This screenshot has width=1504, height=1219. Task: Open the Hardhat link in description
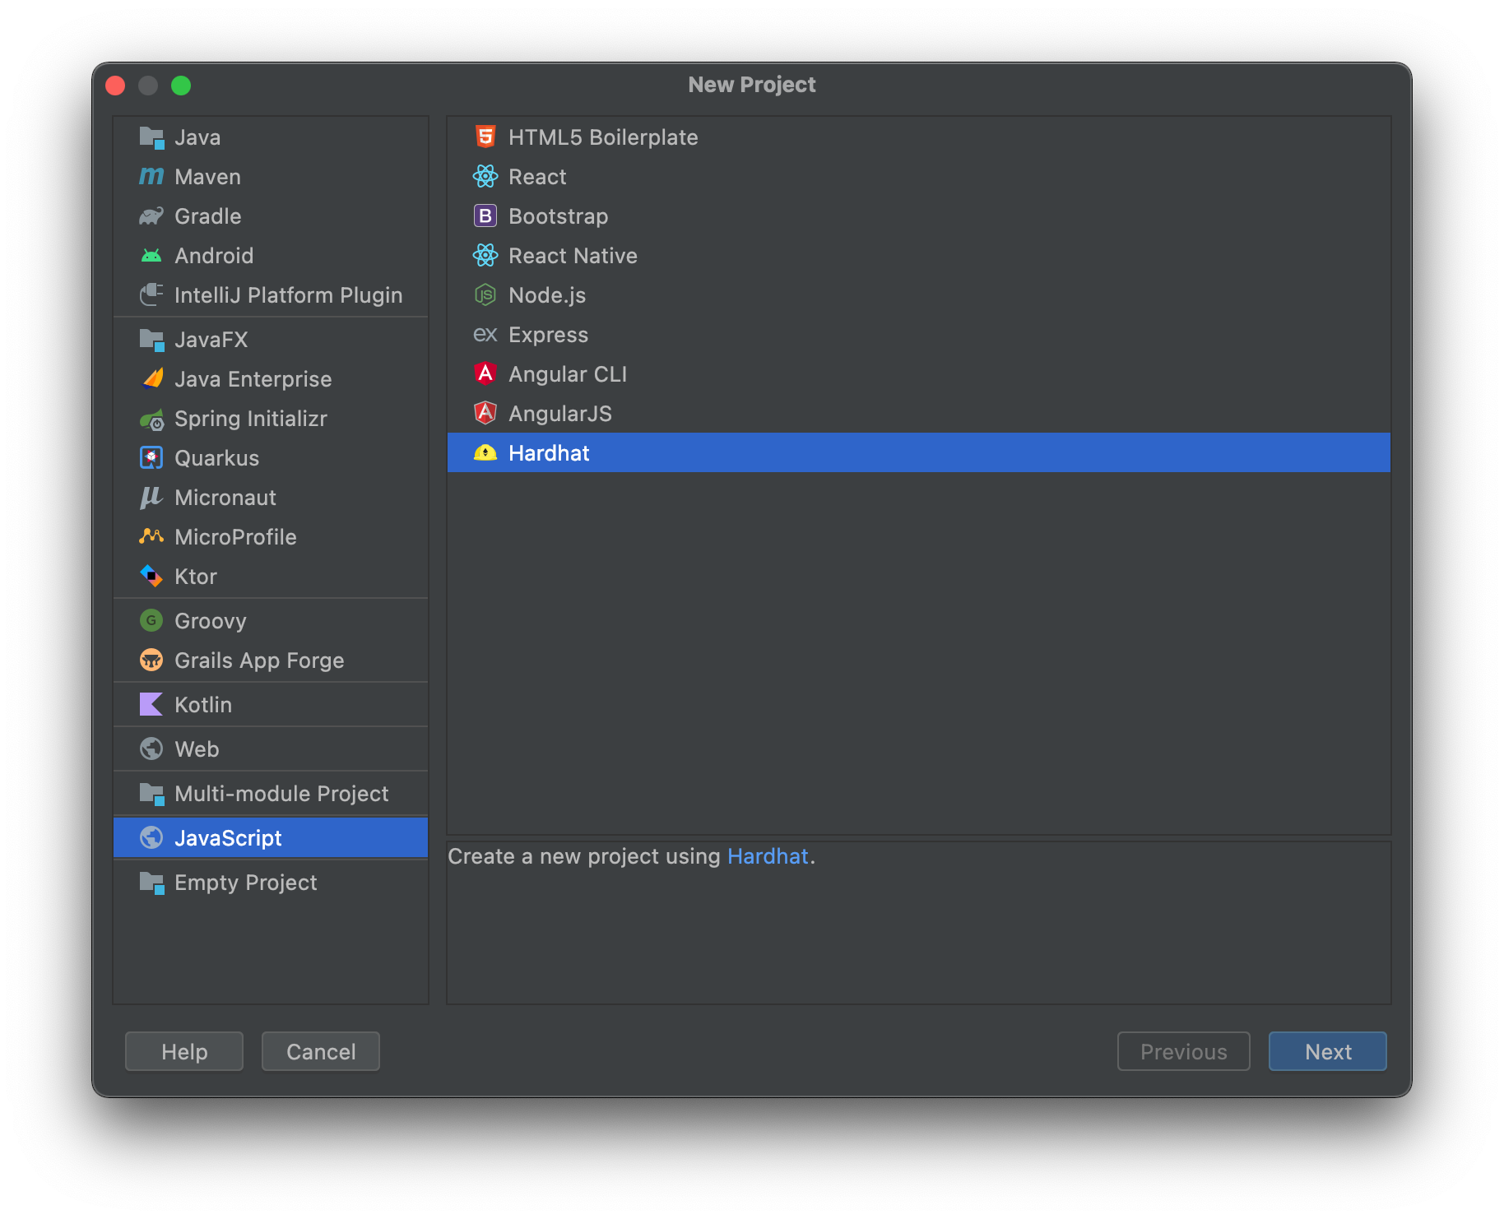click(768, 856)
